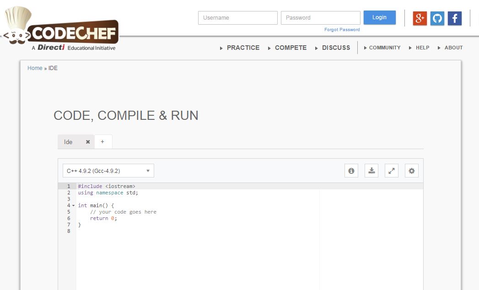Click the Facebook social icon
Viewport: 479px width, 290px height.
coord(454,18)
